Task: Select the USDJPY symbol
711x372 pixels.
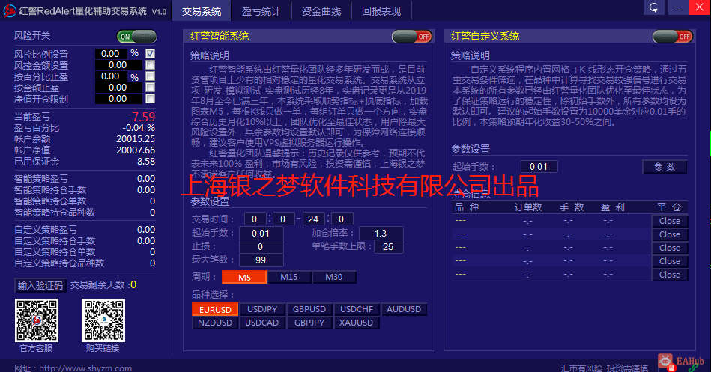Action: 262,309
